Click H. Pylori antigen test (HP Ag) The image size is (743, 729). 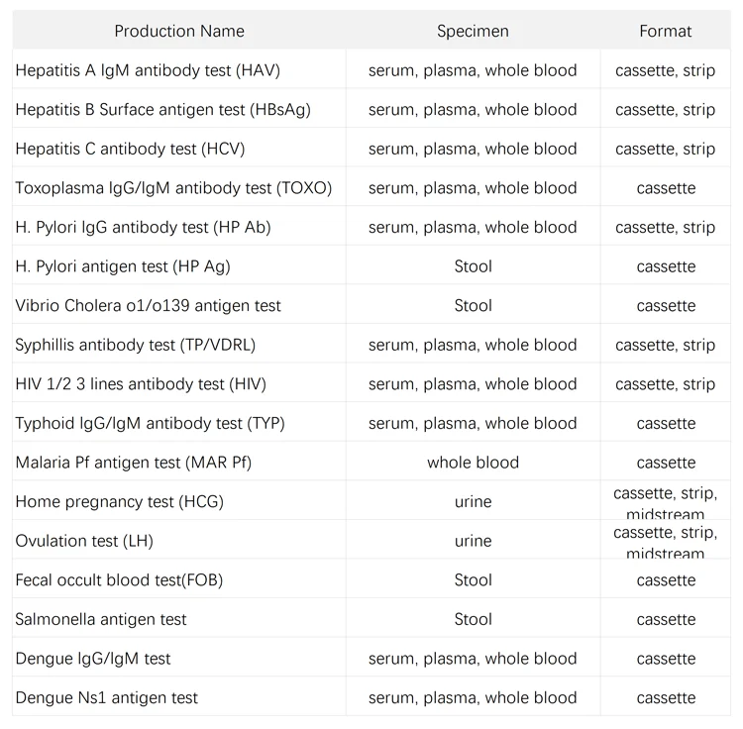pyautogui.click(x=123, y=266)
